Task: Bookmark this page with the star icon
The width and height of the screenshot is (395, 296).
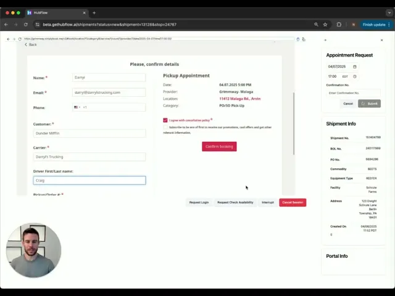Action: point(325,25)
